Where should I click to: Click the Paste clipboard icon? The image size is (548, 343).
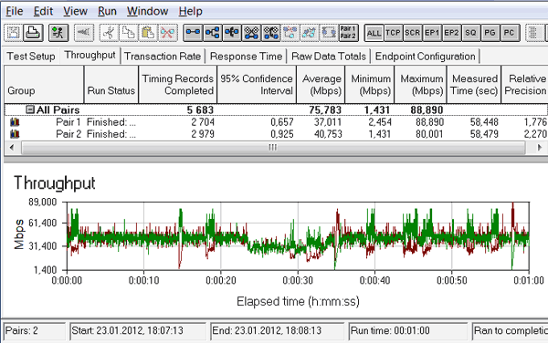coord(148,33)
